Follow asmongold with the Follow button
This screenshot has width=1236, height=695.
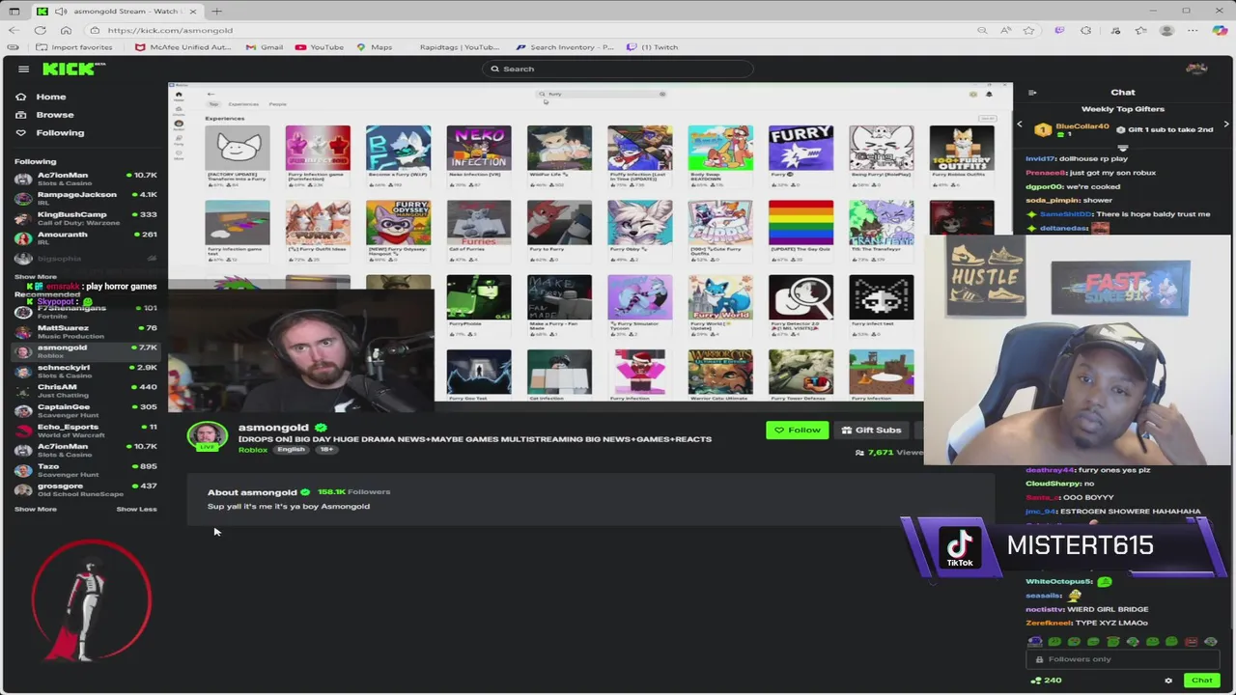pyautogui.click(x=798, y=431)
